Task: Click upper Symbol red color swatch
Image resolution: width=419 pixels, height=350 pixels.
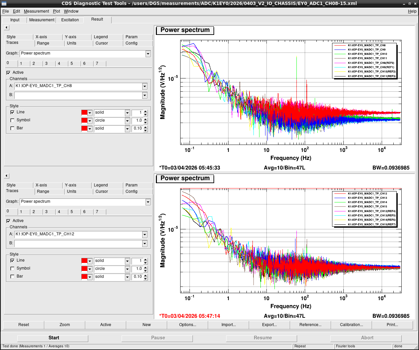Action: (x=84, y=121)
